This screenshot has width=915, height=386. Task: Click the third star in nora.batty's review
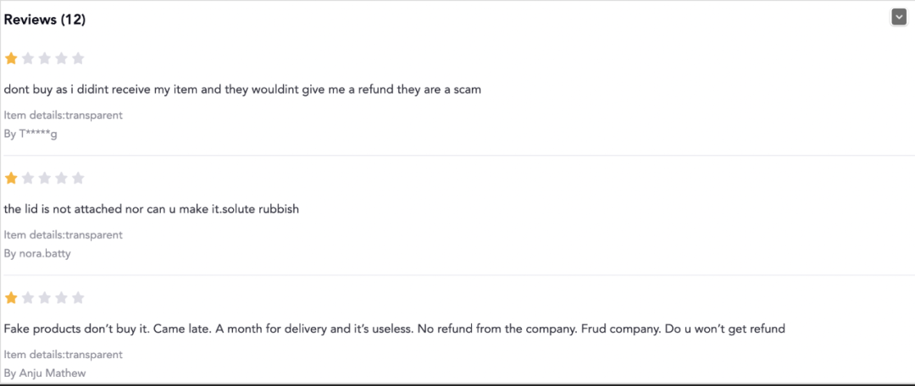tap(45, 178)
